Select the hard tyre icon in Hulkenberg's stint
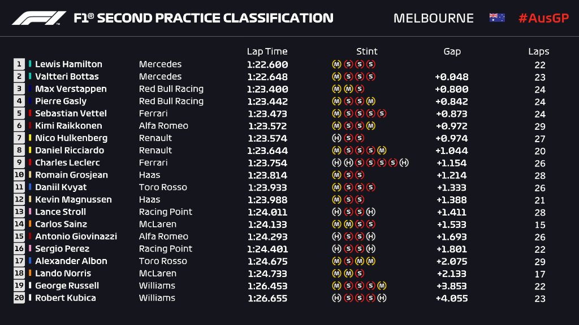The image size is (579, 325). [x=336, y=138]
